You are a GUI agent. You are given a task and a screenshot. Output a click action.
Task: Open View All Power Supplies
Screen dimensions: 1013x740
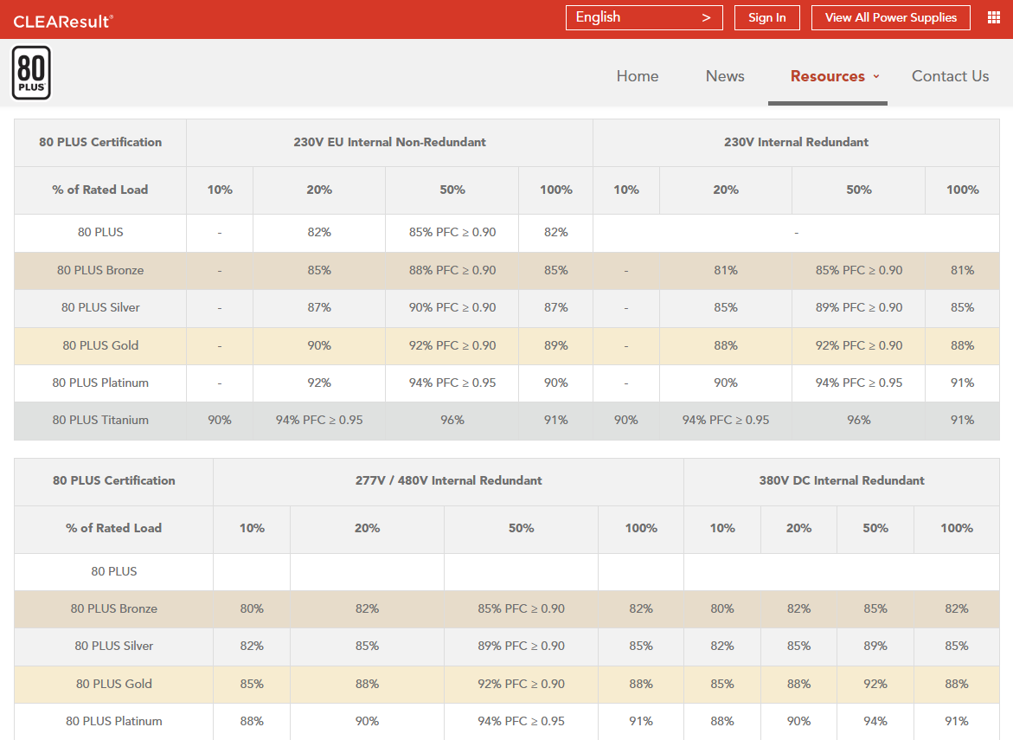(890, 17)
